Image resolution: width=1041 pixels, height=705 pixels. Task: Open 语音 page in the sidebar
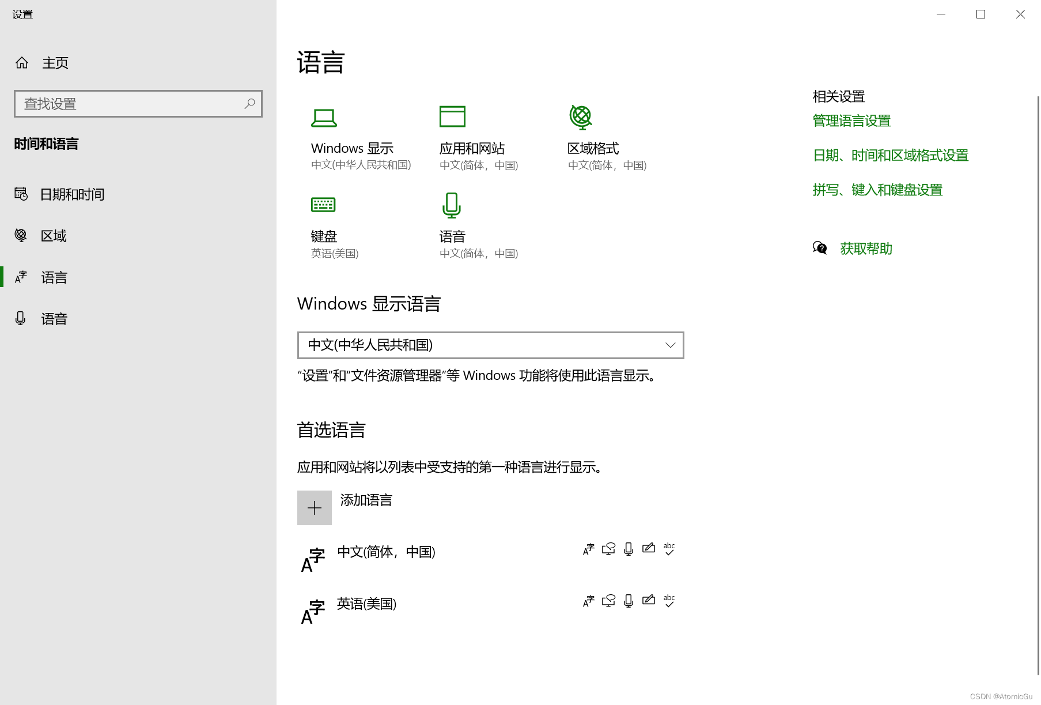point(54,319)
